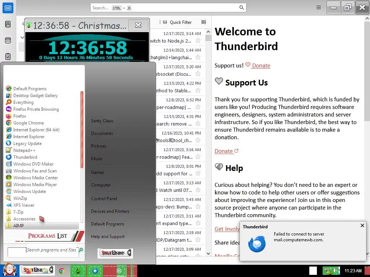Open Computer from the Start menu
This screenshot has height=277, width=370.
[x=101, y=185]
